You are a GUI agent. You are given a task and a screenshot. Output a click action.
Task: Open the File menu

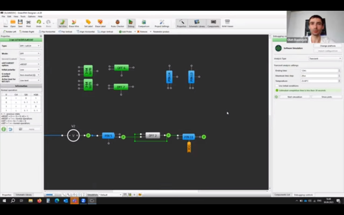(x=3, y=16)
